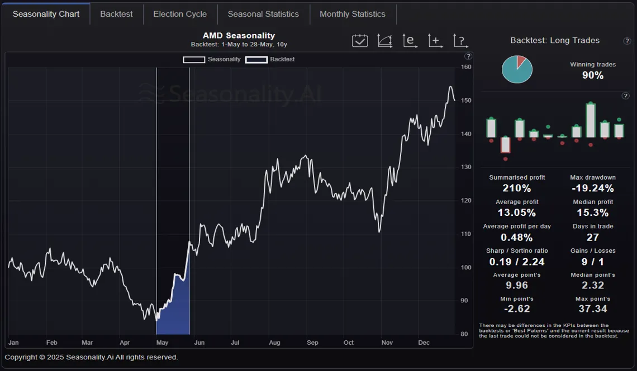The height and width of the screenshot is (371, 637).
Task: Open the calendar date-range picker icon
Action: point(359,41)
